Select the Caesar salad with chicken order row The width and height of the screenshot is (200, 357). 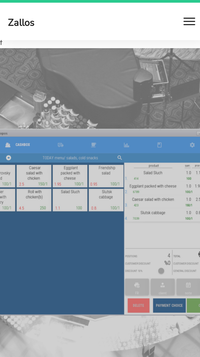162,202
